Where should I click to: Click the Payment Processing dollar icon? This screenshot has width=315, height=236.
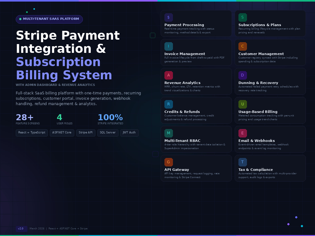click(x=169, y=17)
